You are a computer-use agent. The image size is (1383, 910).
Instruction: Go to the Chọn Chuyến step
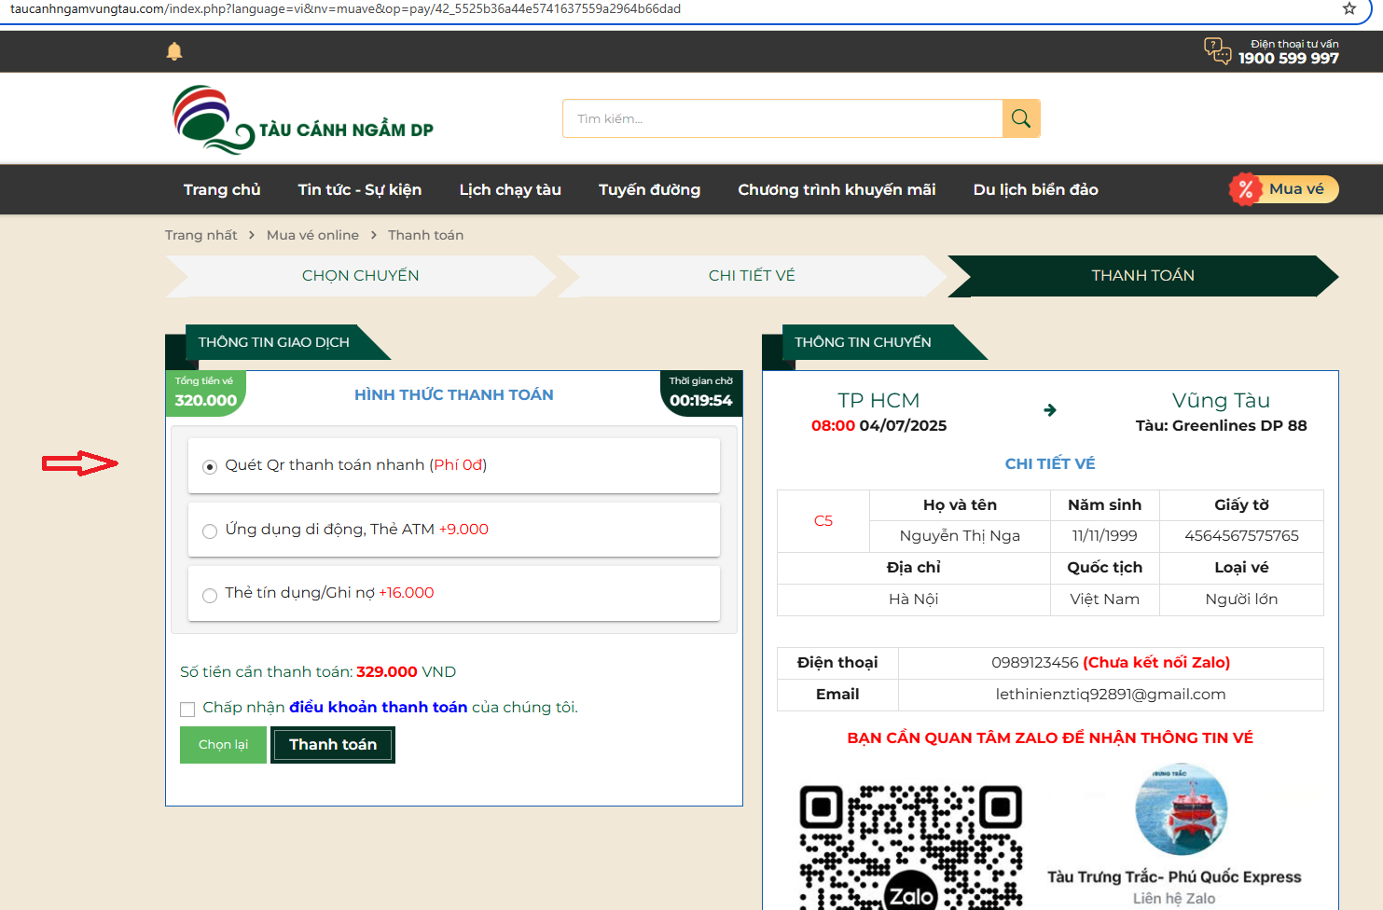point(360,275)
